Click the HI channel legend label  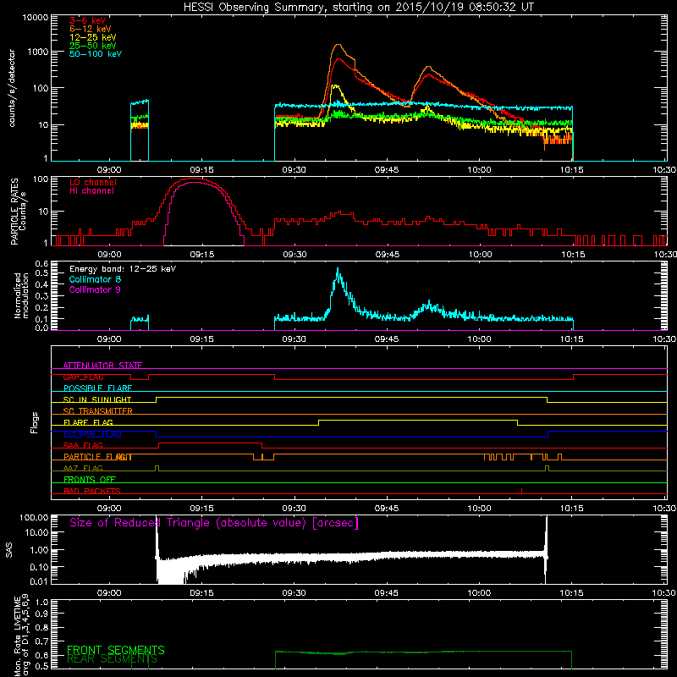[91, 191]
